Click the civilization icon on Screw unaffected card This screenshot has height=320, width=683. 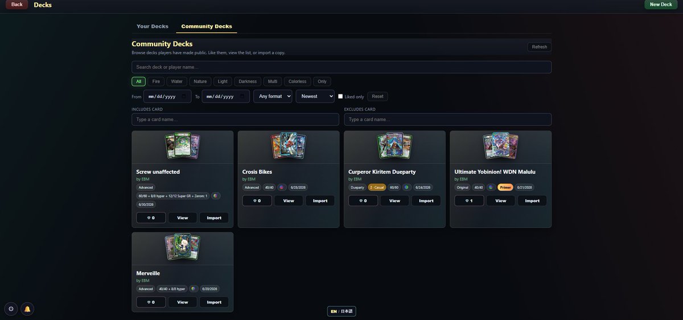coord(216,196)
